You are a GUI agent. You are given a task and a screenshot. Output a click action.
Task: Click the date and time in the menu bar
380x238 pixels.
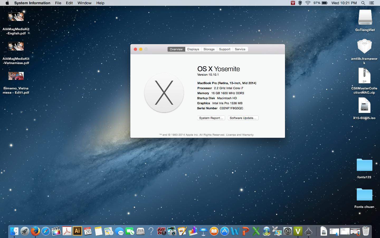[344, 3]
